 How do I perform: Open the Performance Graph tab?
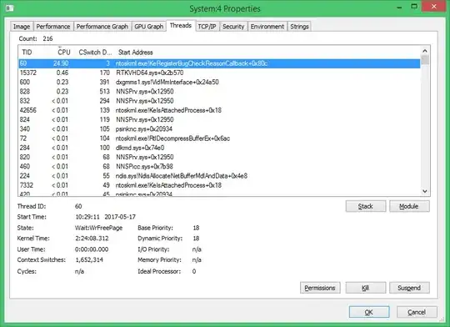pyautogui.click(x=102, y=27)
